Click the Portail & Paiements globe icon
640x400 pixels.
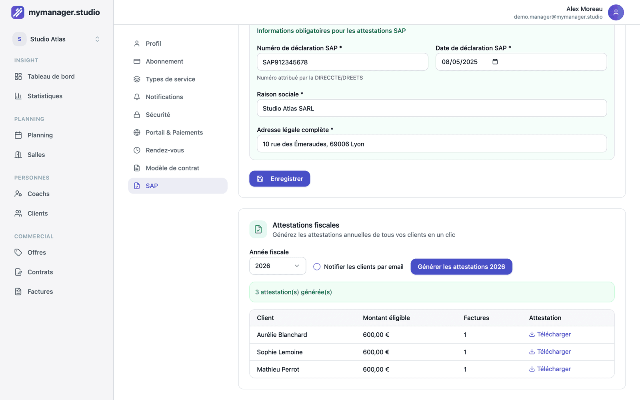click(x=137, y=132)
